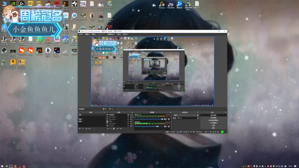Float the Scenes dock using its header icon
This screenshot has width=299, height=168.
[x=104, y=112]
